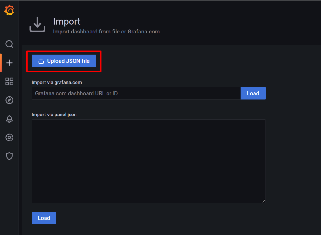Click the Upload JSON file button

coord(64,61)
